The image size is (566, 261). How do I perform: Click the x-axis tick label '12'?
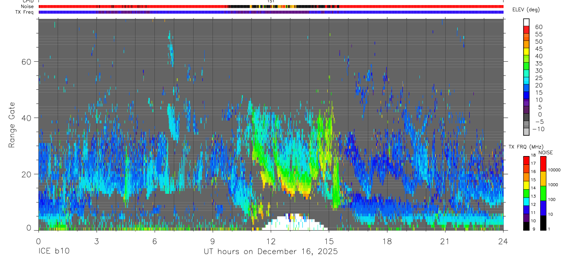271,241
